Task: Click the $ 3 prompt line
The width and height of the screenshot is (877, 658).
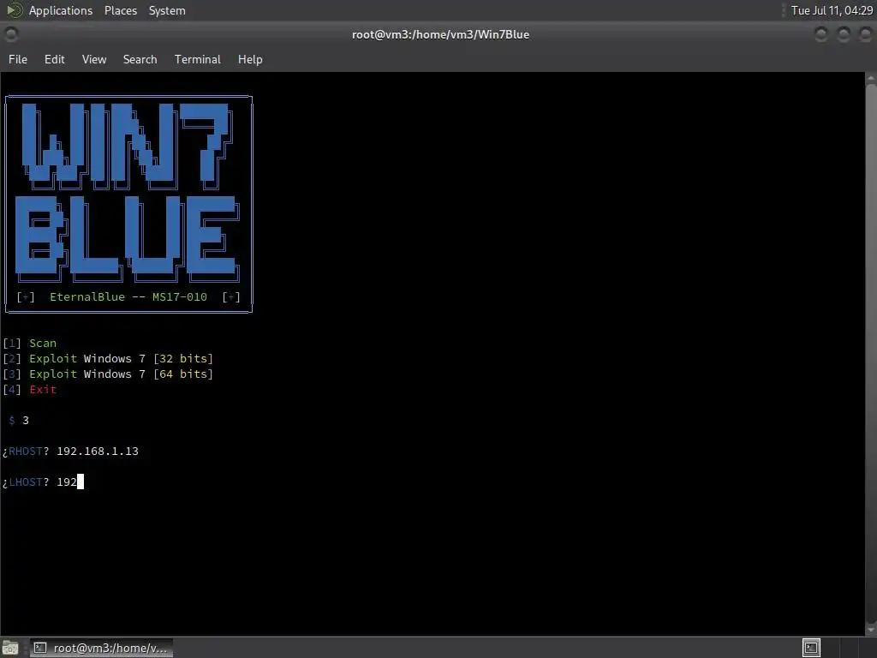Action: (19, 420)
